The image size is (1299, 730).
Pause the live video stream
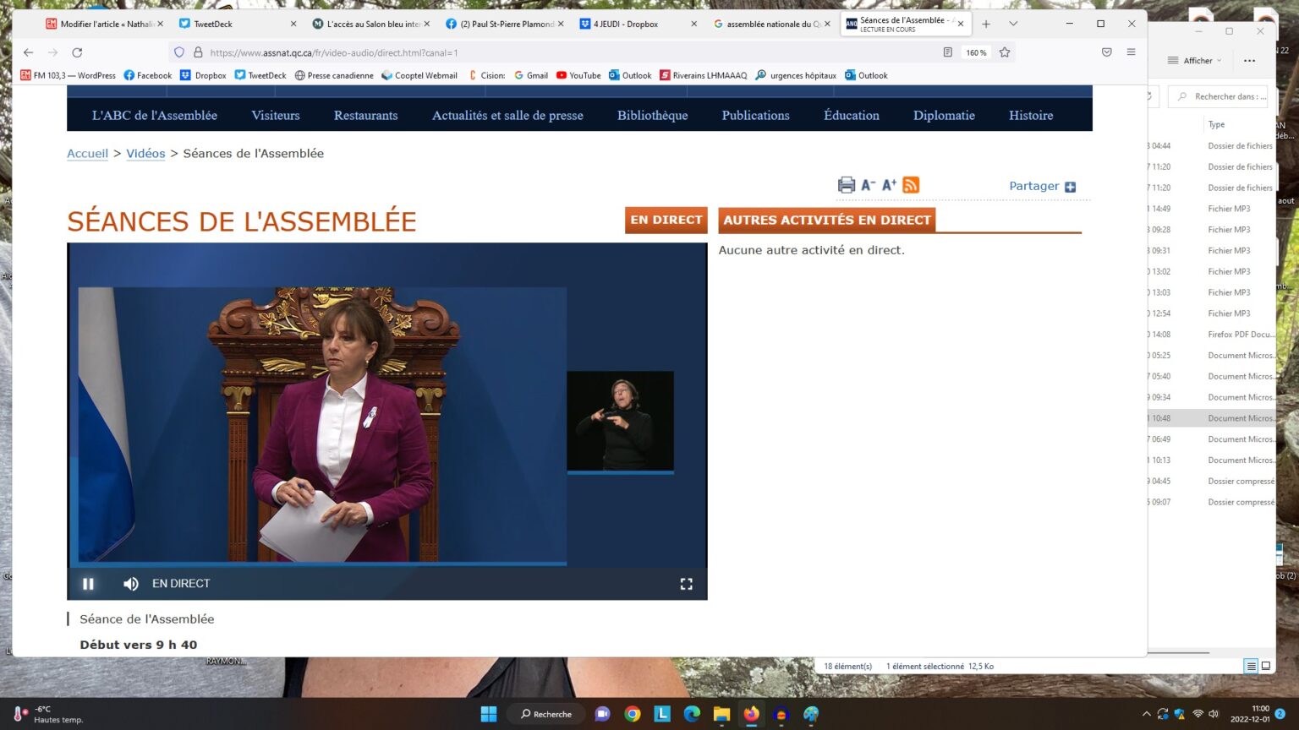(88, 584)
